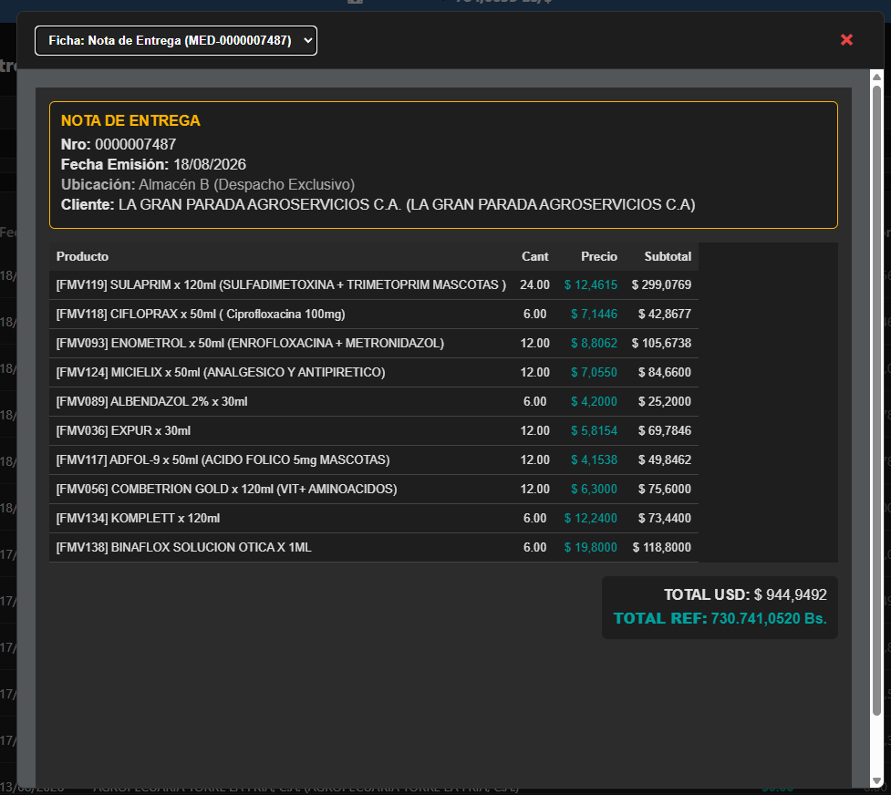This screenshot has width=891, height=795.
Task: Click the note number 0000007487
Action: tap(135, 144)
